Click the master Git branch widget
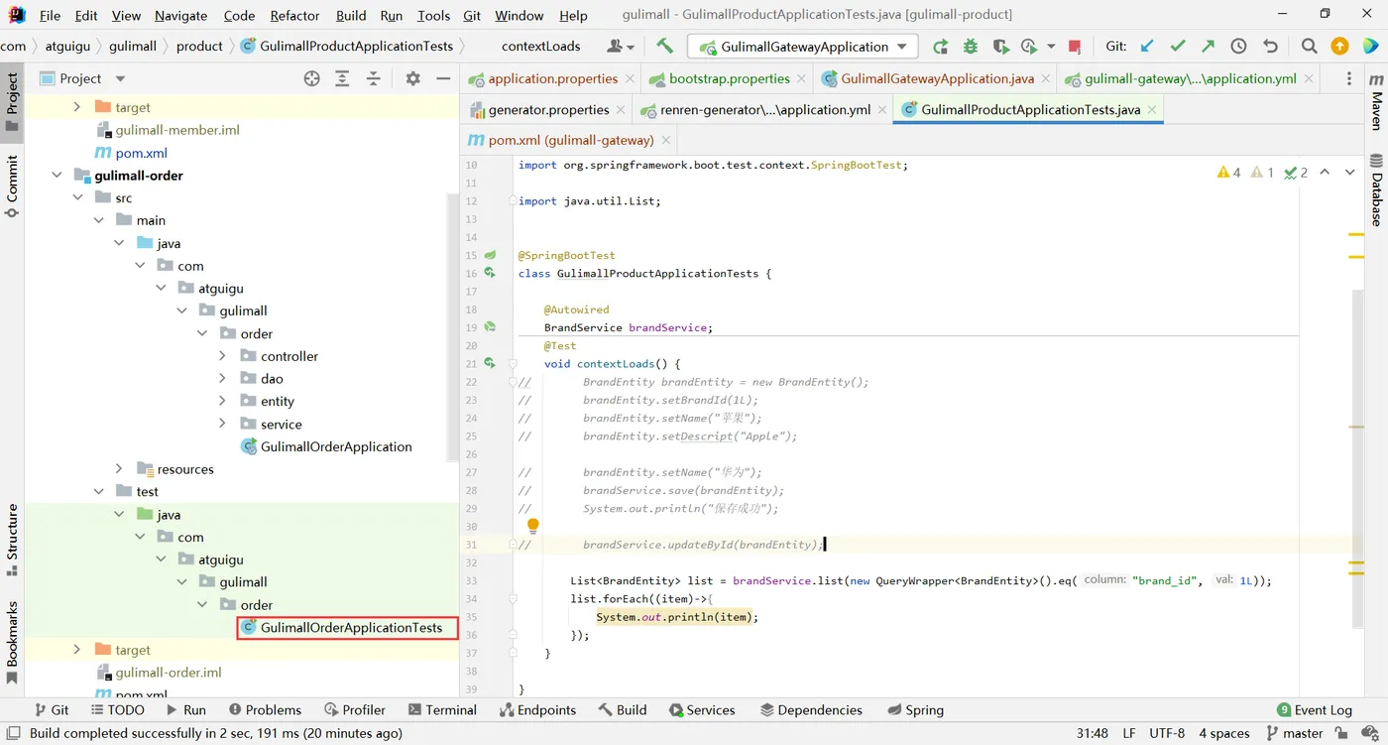The height and width of the screenshot is (745, 1388). coord(1294,733)
